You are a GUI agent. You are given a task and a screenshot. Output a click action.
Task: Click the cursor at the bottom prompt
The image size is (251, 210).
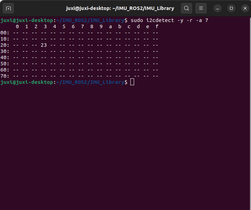pyautogui.click(x=132, y=82)
